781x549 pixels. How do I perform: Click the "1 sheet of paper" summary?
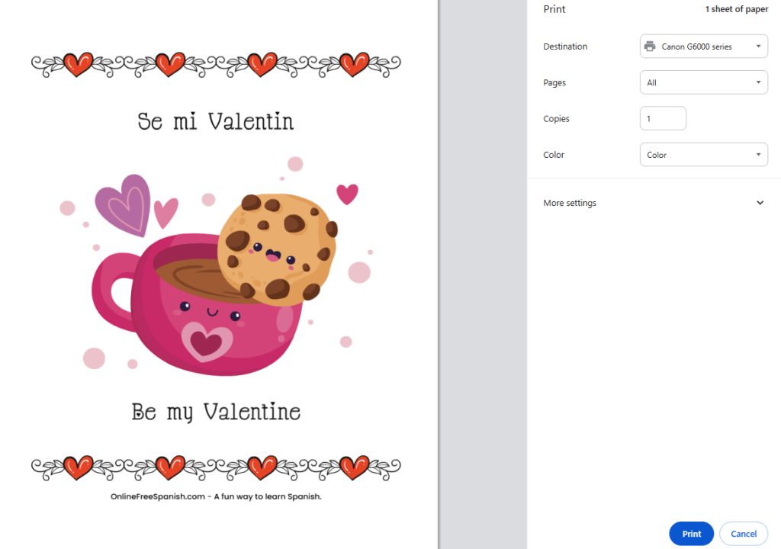[x=736, y=9]
